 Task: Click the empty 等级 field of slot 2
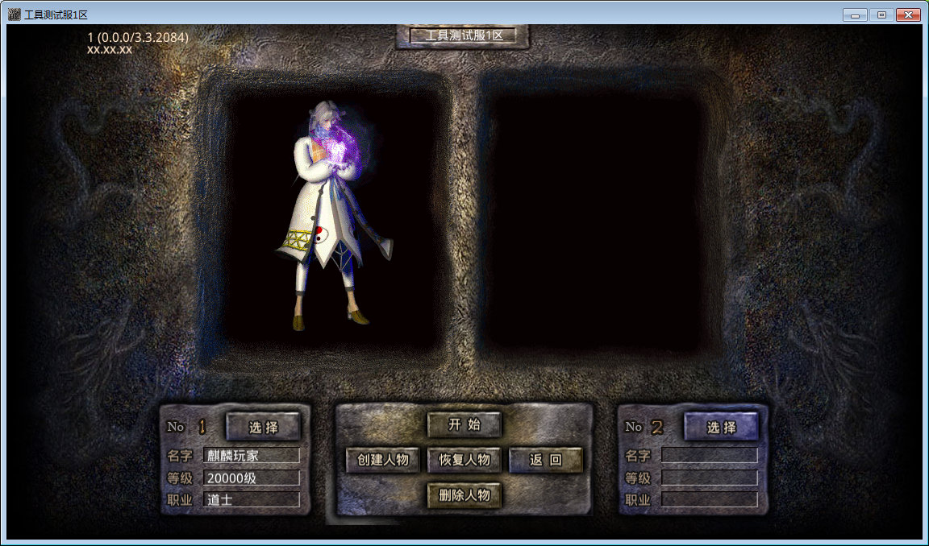click(x=709, y=478)
